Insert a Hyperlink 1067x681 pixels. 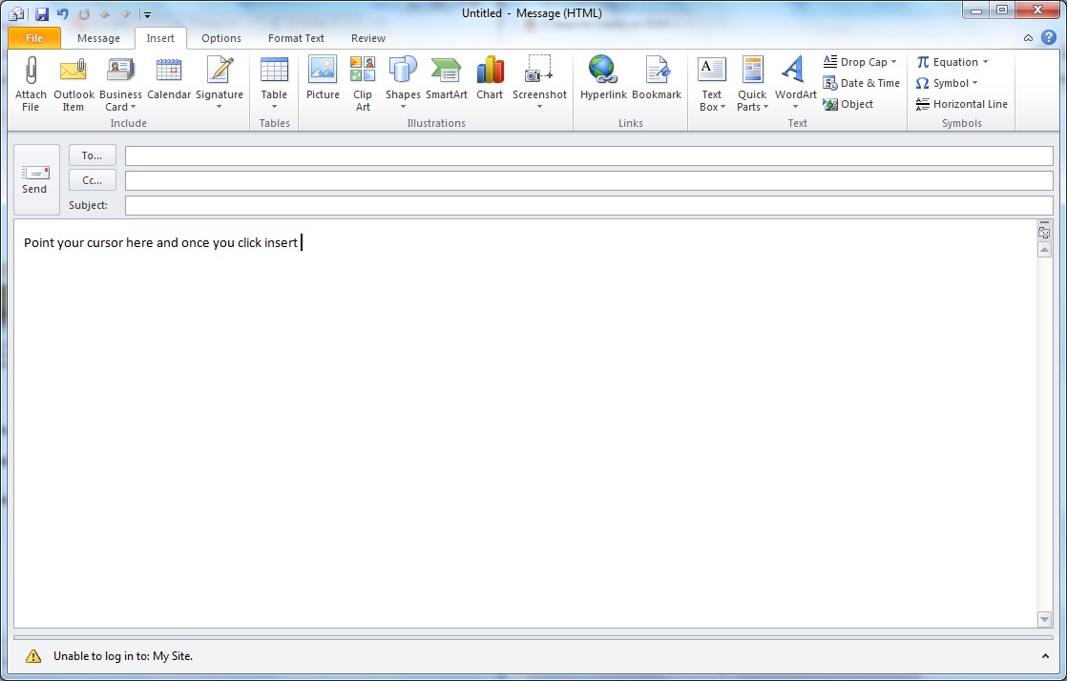pyautogui.click(x=603, y=77)
